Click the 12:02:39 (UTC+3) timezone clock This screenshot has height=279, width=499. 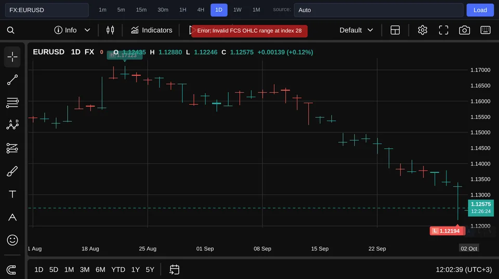464,270
